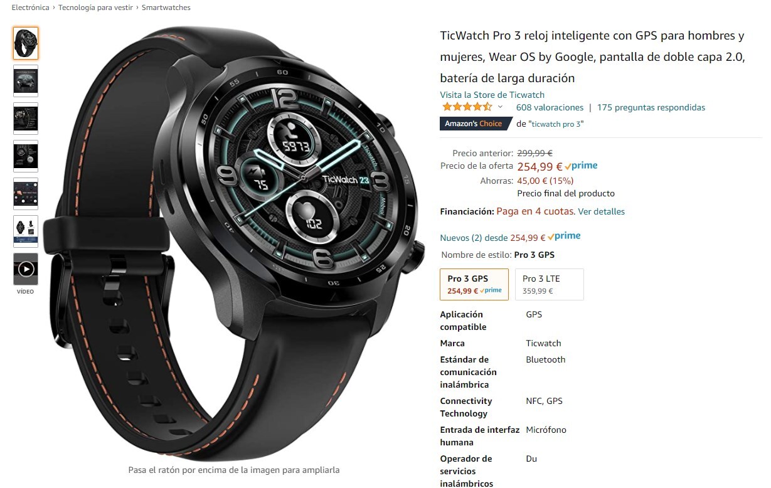The width and height of the screenshot is (771, 488).
Task: Expand the rating breakdown chevron
Action: point(500,107)
